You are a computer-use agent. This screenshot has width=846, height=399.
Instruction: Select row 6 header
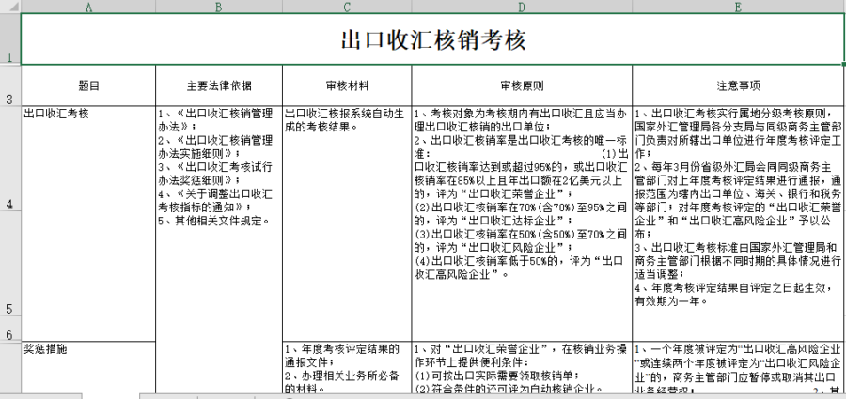[x=10, y=329]
